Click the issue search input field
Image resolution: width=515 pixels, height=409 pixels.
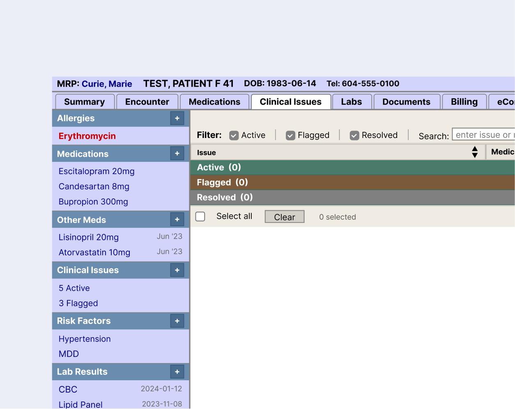tap(483, 135)
